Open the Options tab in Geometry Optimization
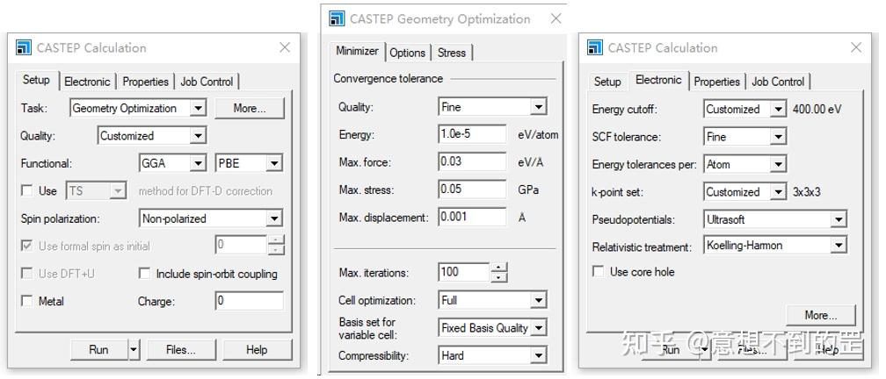This screenshot has height=379, width=886. coord(407,53)
